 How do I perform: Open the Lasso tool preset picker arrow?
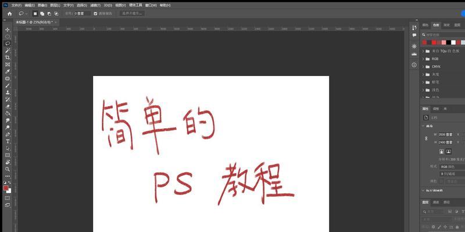pos(27,13)
